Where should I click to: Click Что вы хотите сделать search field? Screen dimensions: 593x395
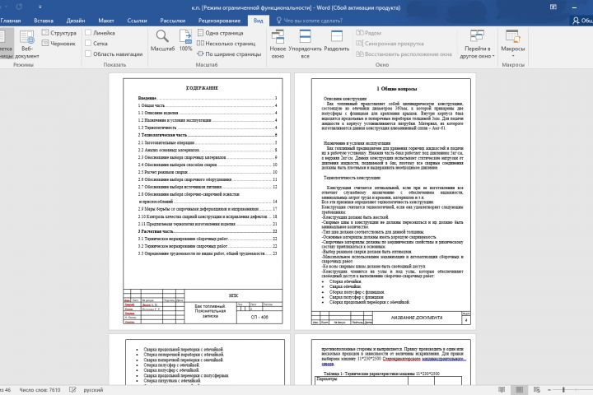[x=313, y=21]
